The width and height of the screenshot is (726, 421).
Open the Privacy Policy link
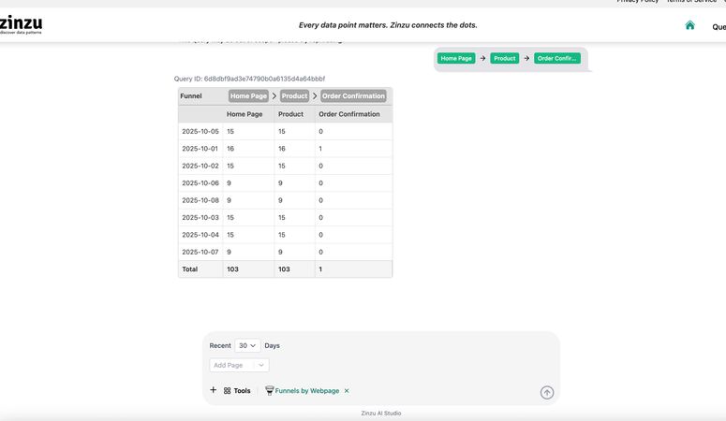(x=637, y=2)
